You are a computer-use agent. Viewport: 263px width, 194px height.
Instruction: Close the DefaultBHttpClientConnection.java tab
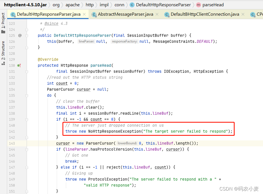[x=243, y=14]
